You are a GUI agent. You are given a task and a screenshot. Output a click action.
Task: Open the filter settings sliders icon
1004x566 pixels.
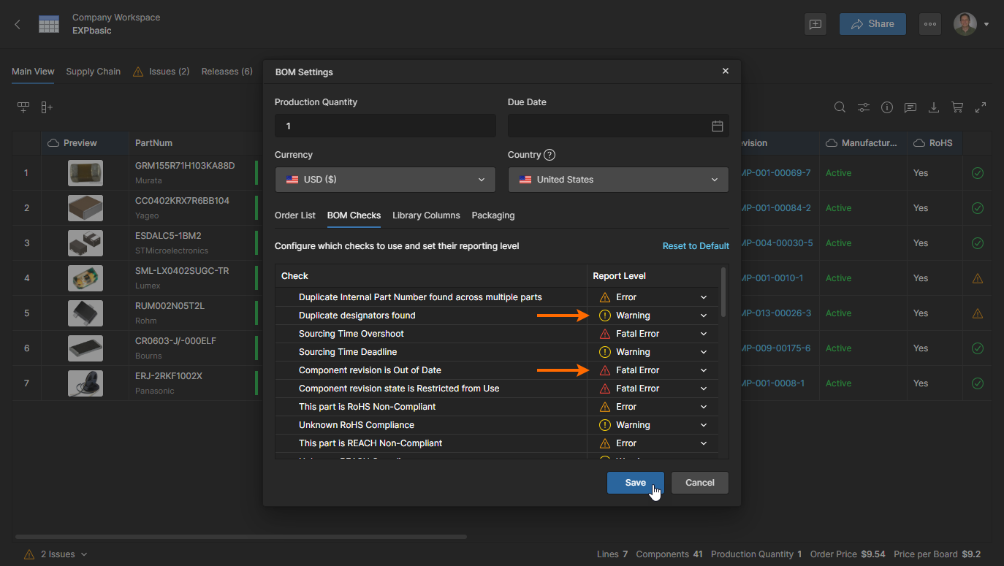tap(863, 107)
